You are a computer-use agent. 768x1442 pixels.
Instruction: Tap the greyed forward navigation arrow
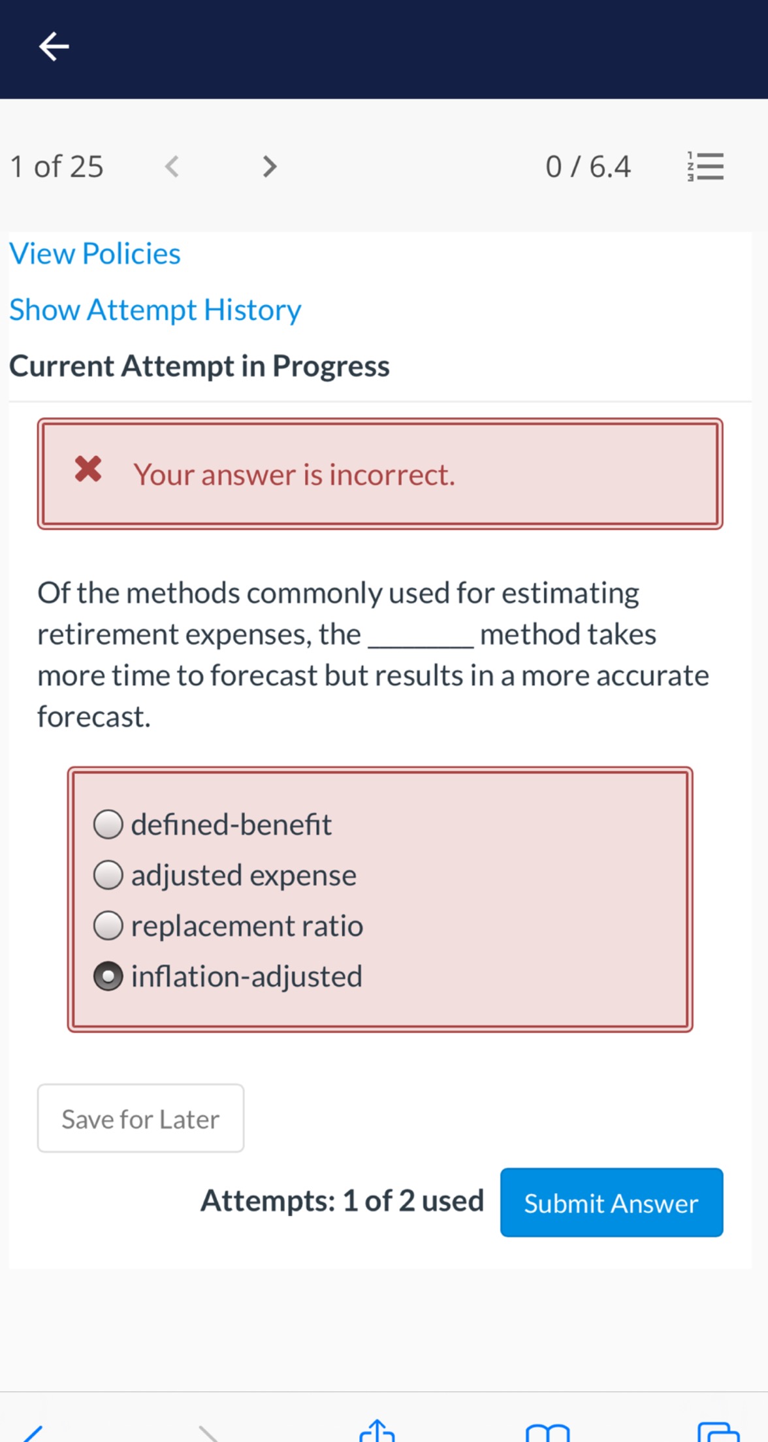209,1434
